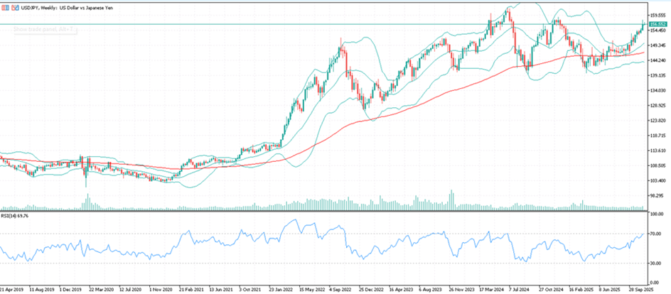Click the 21 Apr 2019 date label
Image resolution: width=671 pixels, height=294 pixels.
12,289
